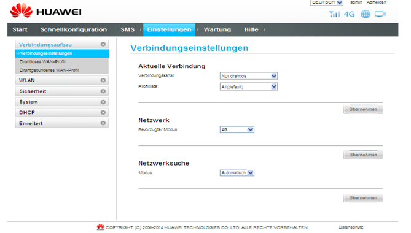Click the Verbindungskanal label

157,76
